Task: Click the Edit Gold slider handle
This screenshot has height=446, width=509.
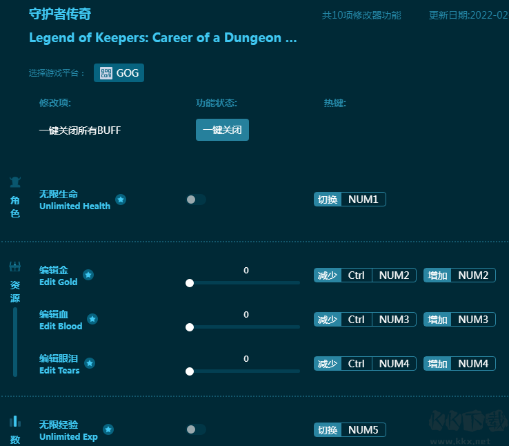Action: (190, 283)
